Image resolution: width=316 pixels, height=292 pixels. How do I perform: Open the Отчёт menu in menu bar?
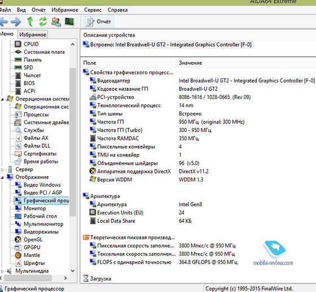pyautogui.click(x=38, y=10)
